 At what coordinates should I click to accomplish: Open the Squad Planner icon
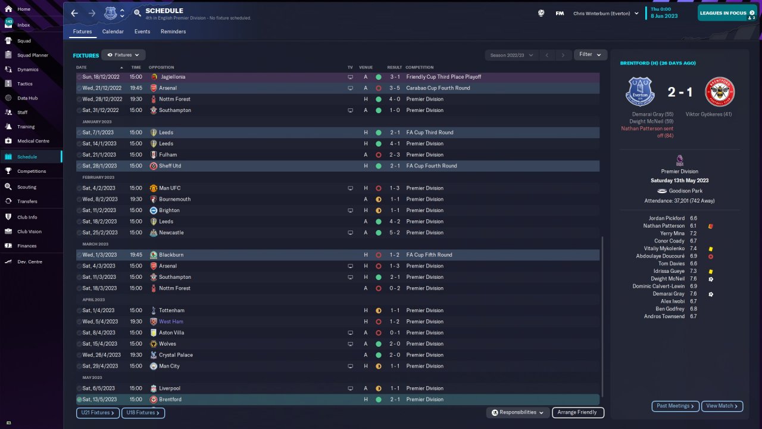click(8, 55)
